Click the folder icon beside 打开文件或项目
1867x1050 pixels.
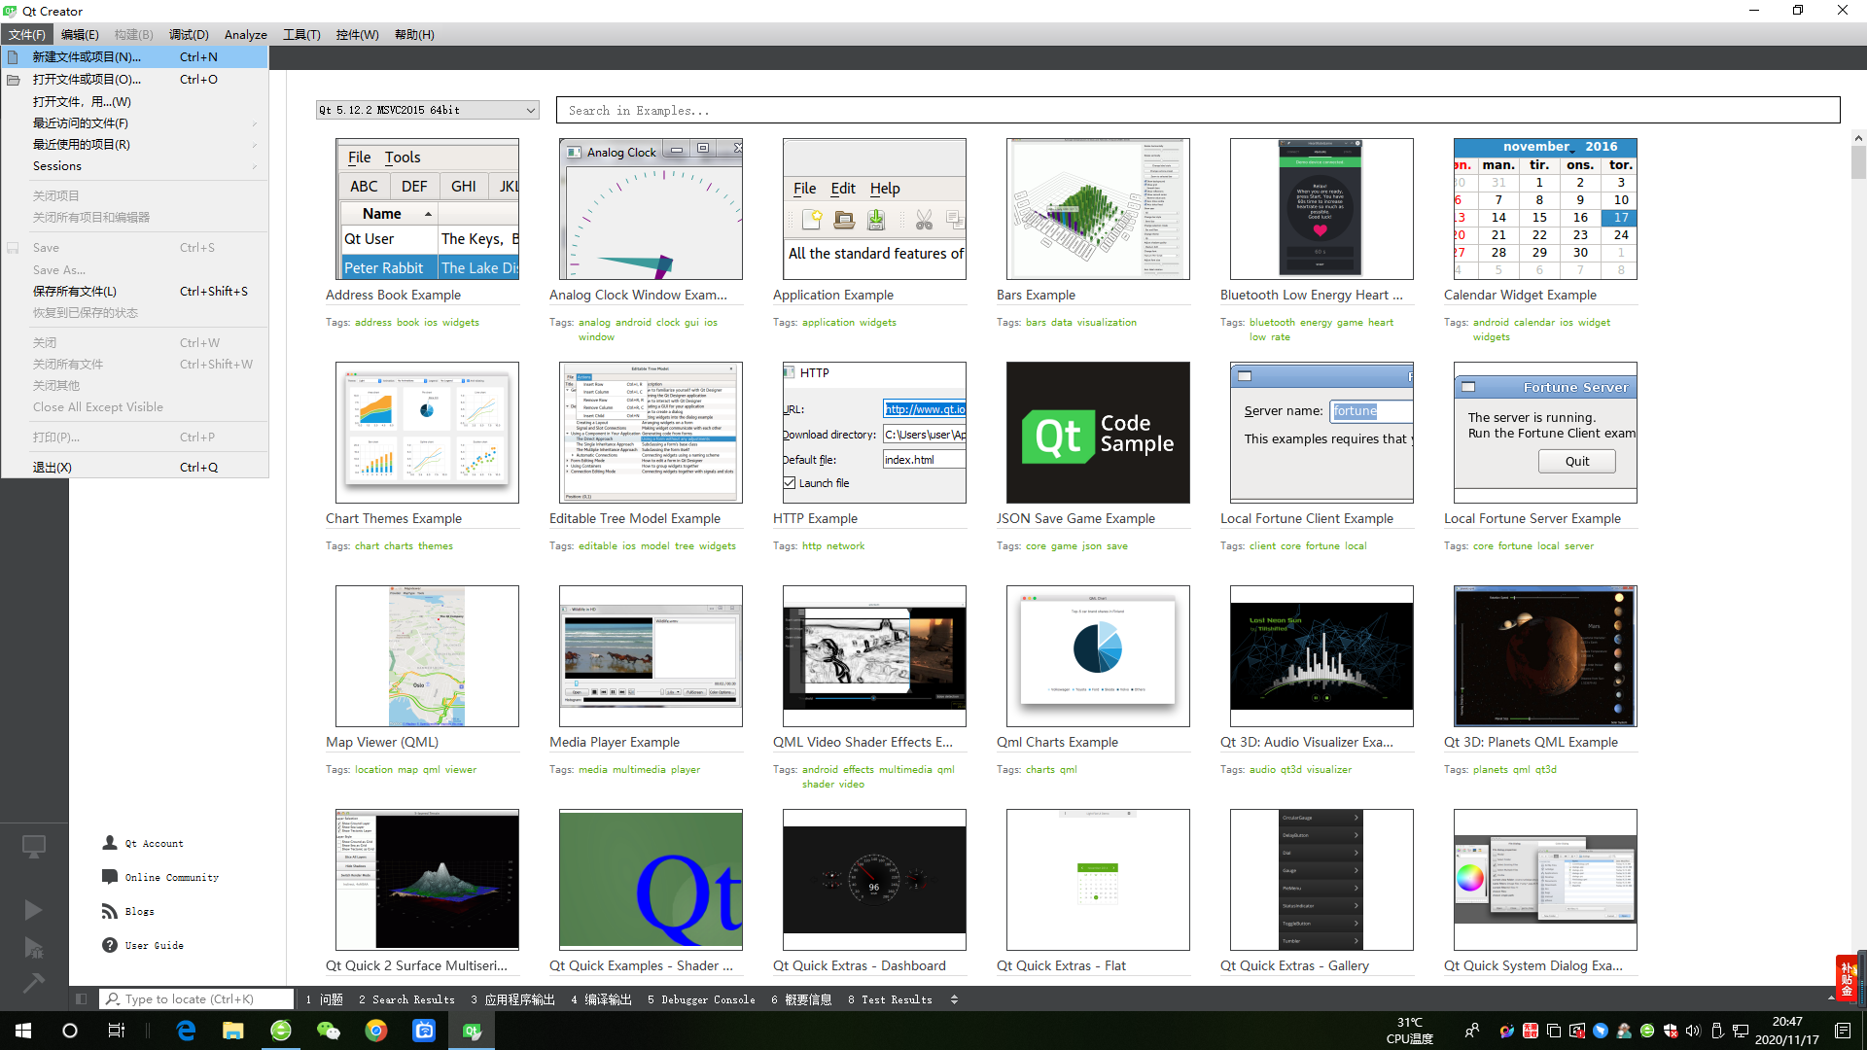pyautogui.click(x=14, y=80)
